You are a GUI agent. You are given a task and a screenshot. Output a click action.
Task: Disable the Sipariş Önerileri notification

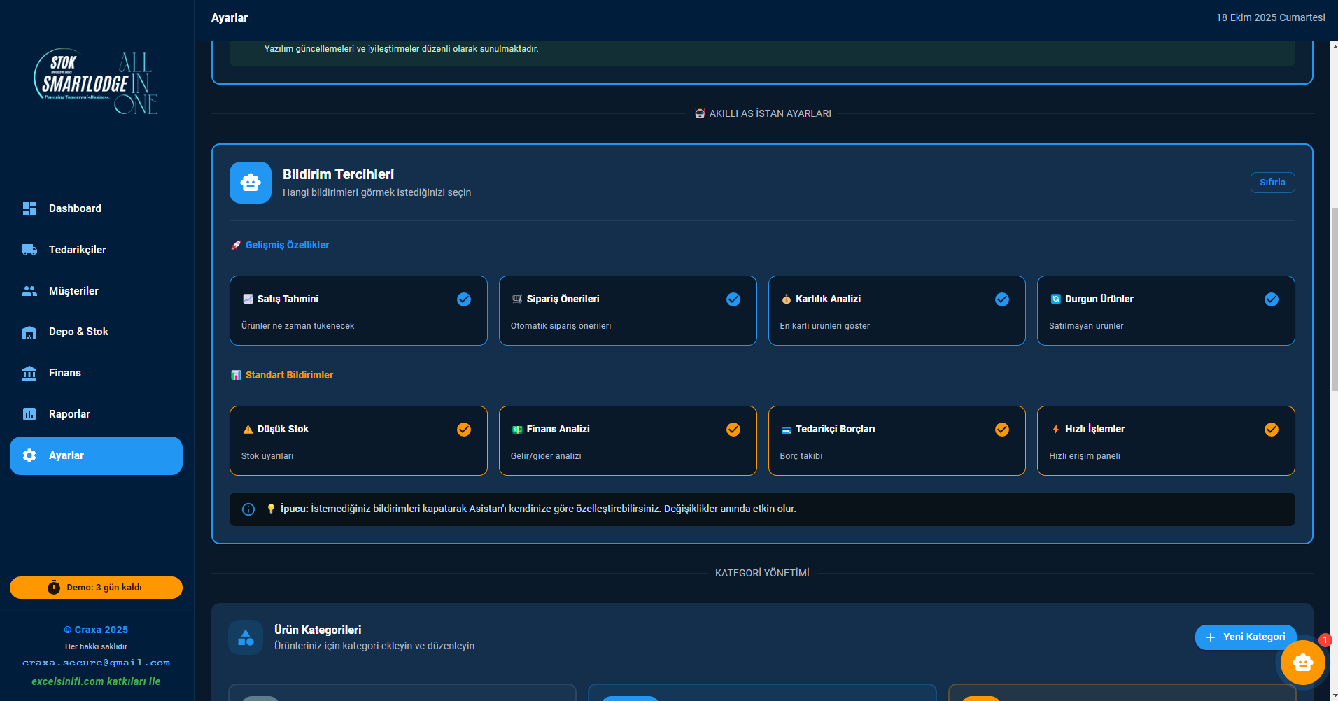(x=733, y=299)
